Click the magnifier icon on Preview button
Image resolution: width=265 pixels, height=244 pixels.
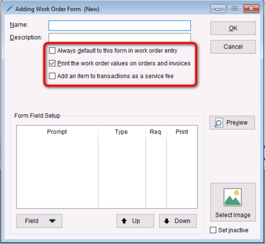pyautogui.click(x=219, y=123)
